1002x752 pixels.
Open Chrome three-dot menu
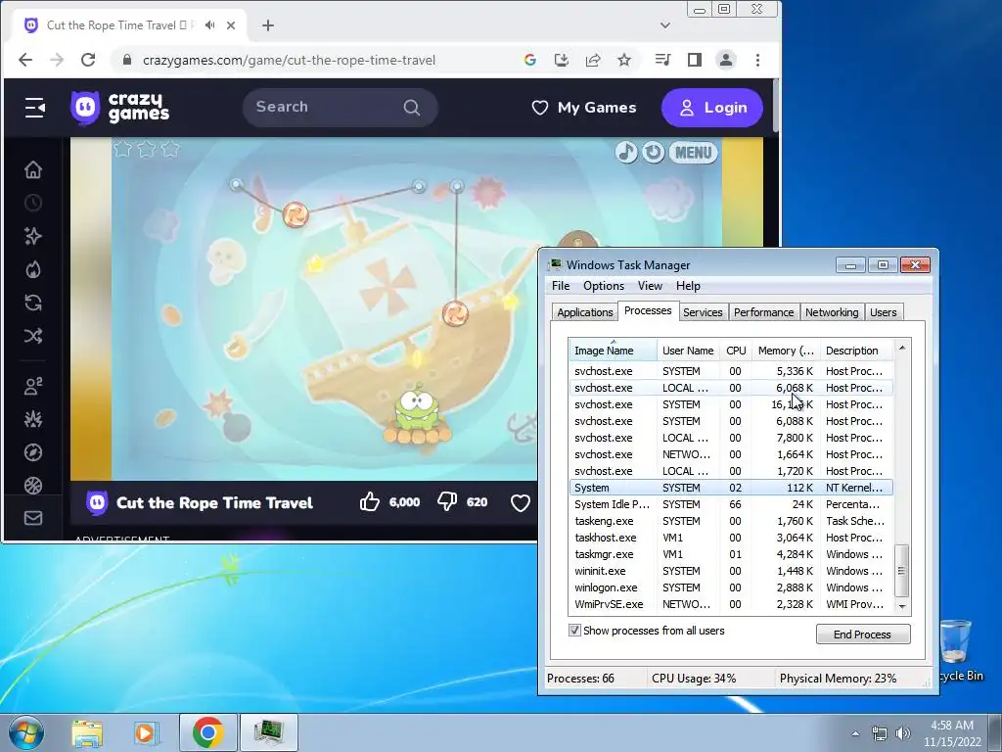click(x=758, y=60)
